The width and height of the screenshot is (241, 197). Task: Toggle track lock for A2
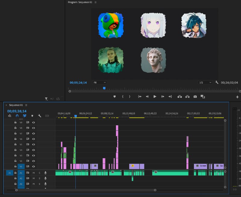[x=15, y=178]
